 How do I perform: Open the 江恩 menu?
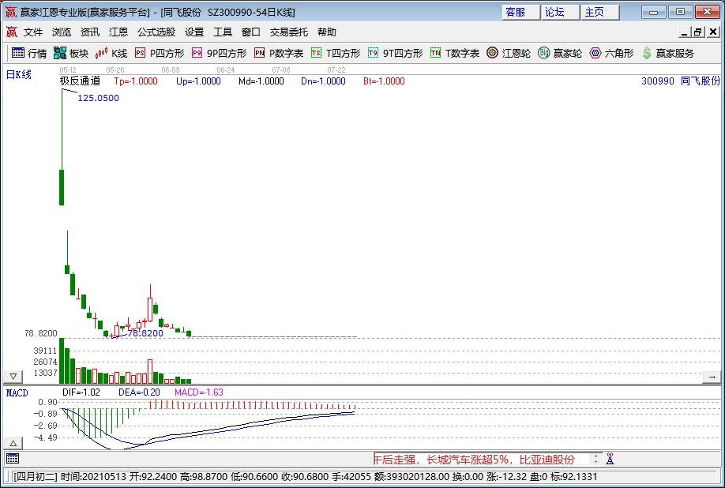point(118,32)
